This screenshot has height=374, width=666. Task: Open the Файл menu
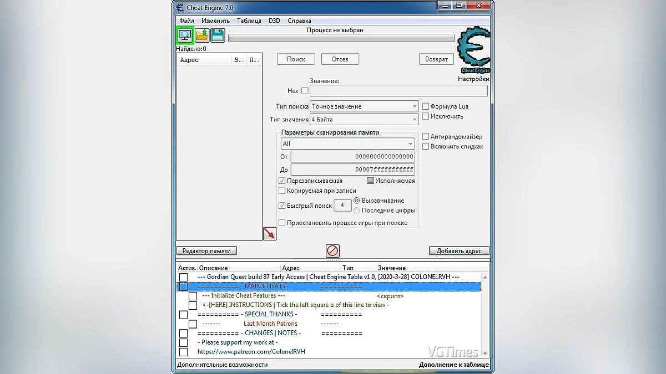(x=186, y=21)
